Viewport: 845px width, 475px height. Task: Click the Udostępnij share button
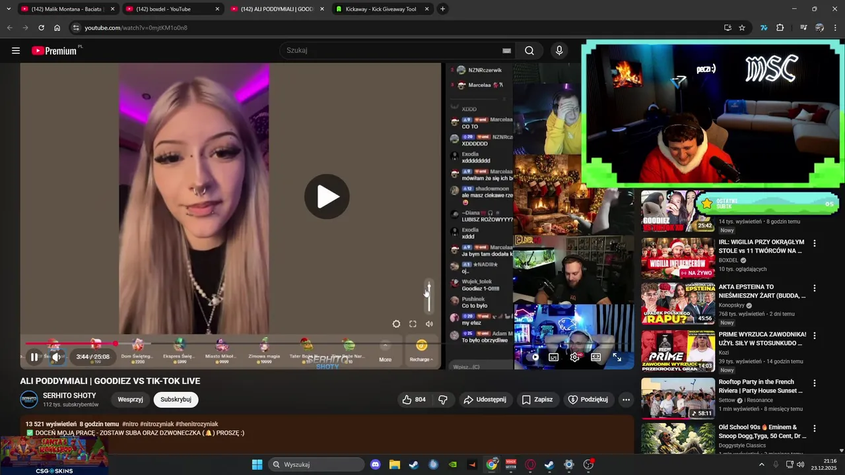click(485, 400)
